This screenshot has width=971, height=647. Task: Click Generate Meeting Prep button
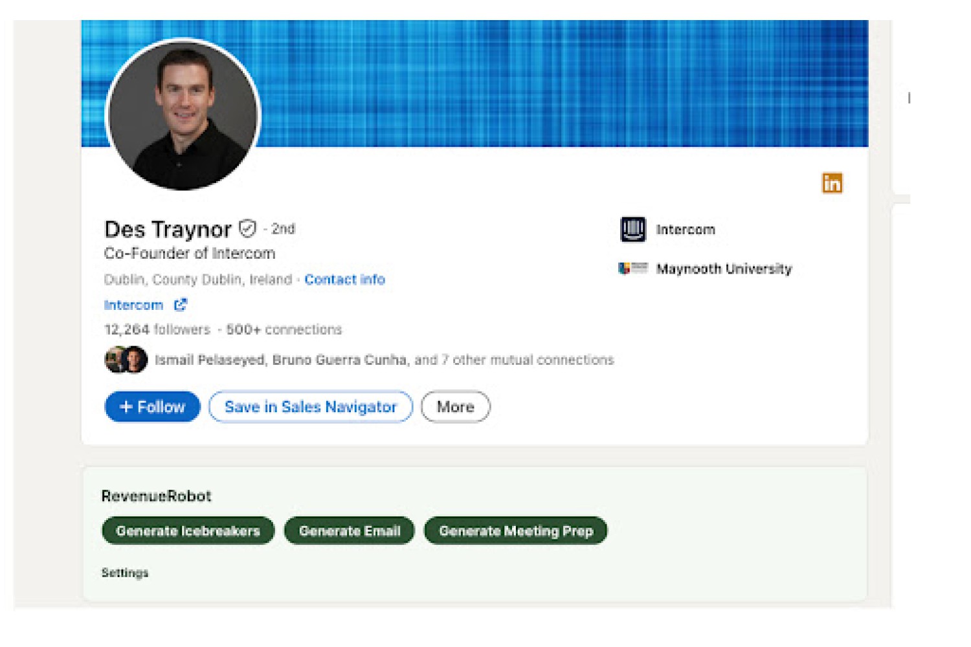point(516,531)
